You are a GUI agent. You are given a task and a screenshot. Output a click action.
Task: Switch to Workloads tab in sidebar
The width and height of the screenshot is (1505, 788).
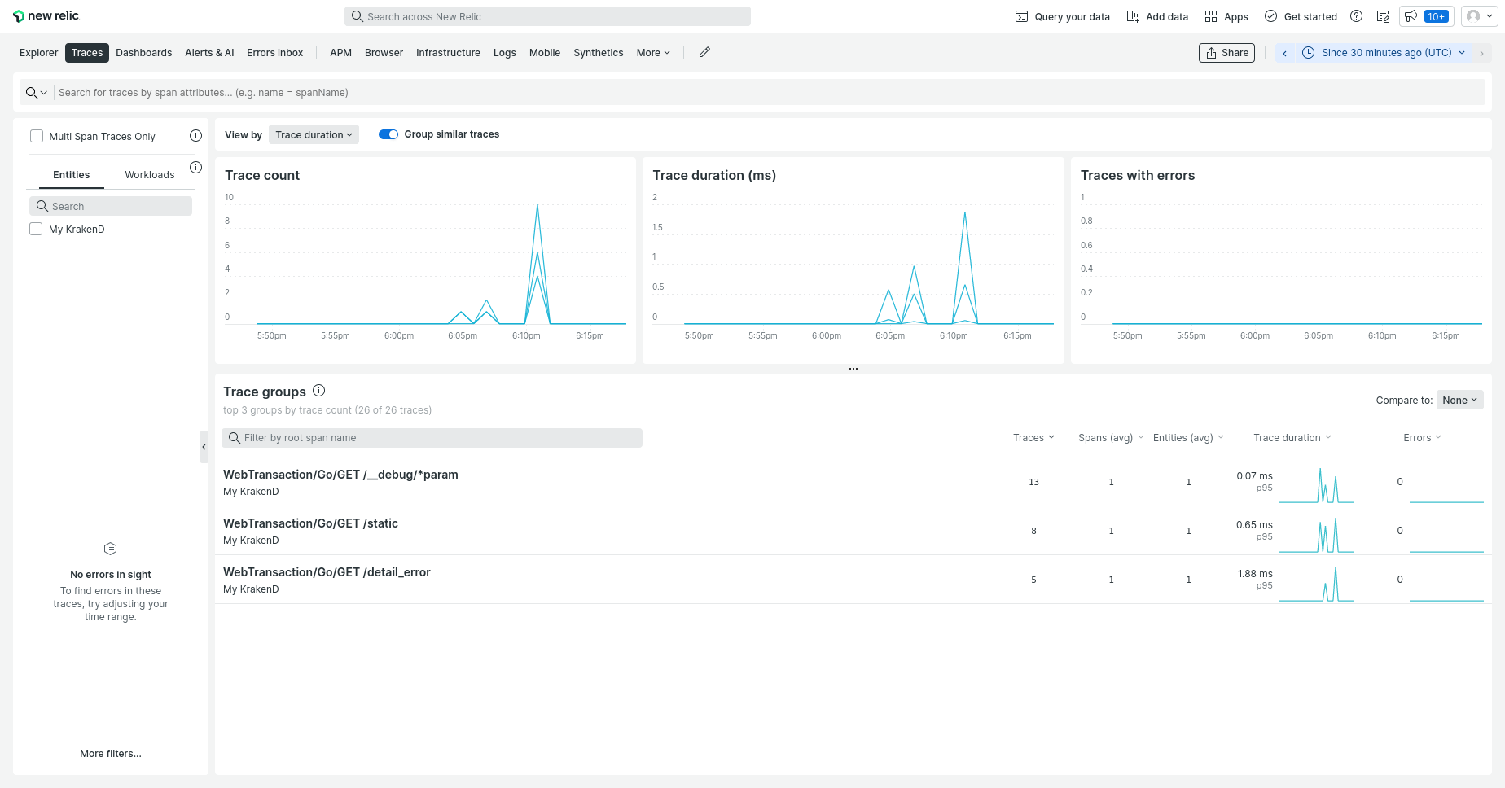click(150, 175)
